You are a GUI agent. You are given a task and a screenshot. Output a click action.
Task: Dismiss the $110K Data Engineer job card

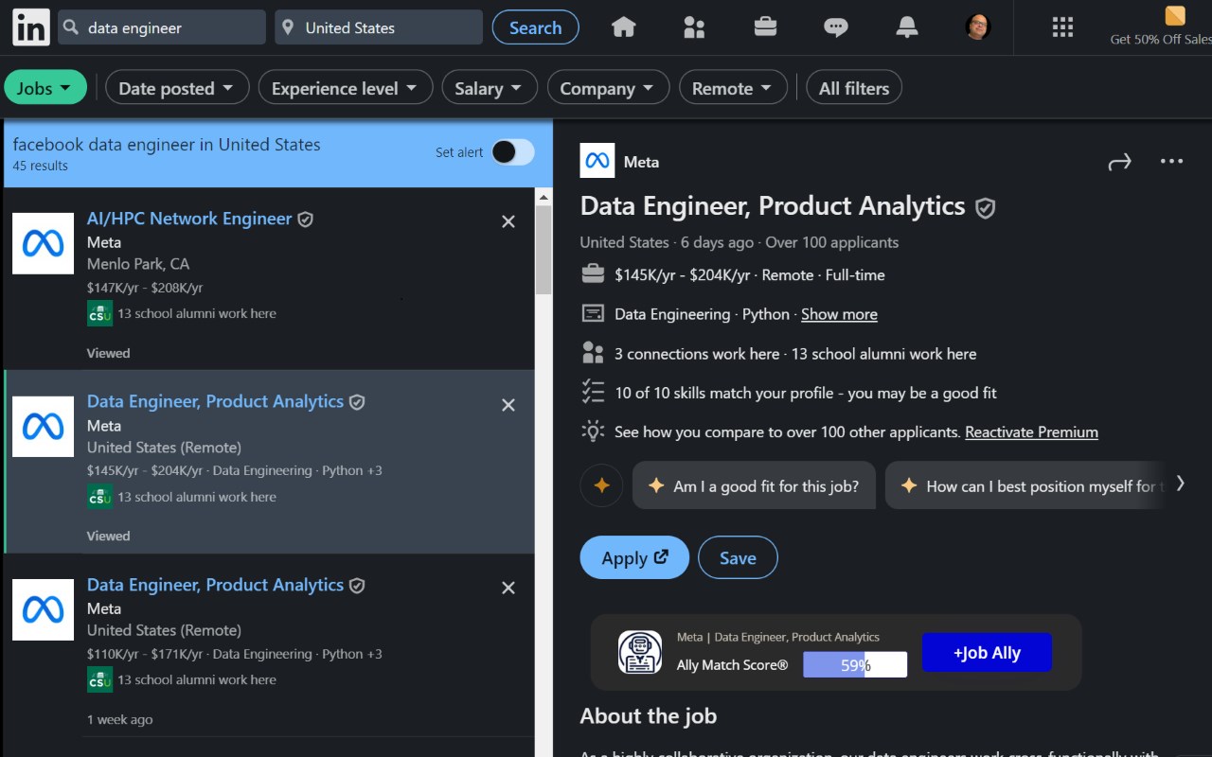point(508,588)
